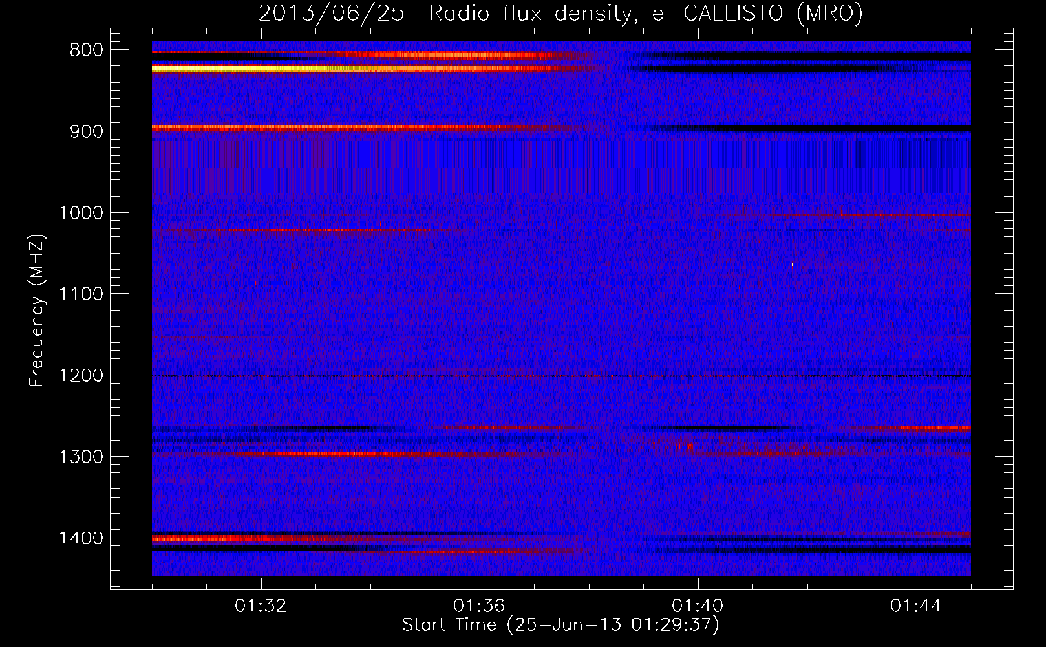This screenshot has width=1046, height=647.
Task: Click the thin dark line at 1200 MHz
Action: [x=561, y=376]
